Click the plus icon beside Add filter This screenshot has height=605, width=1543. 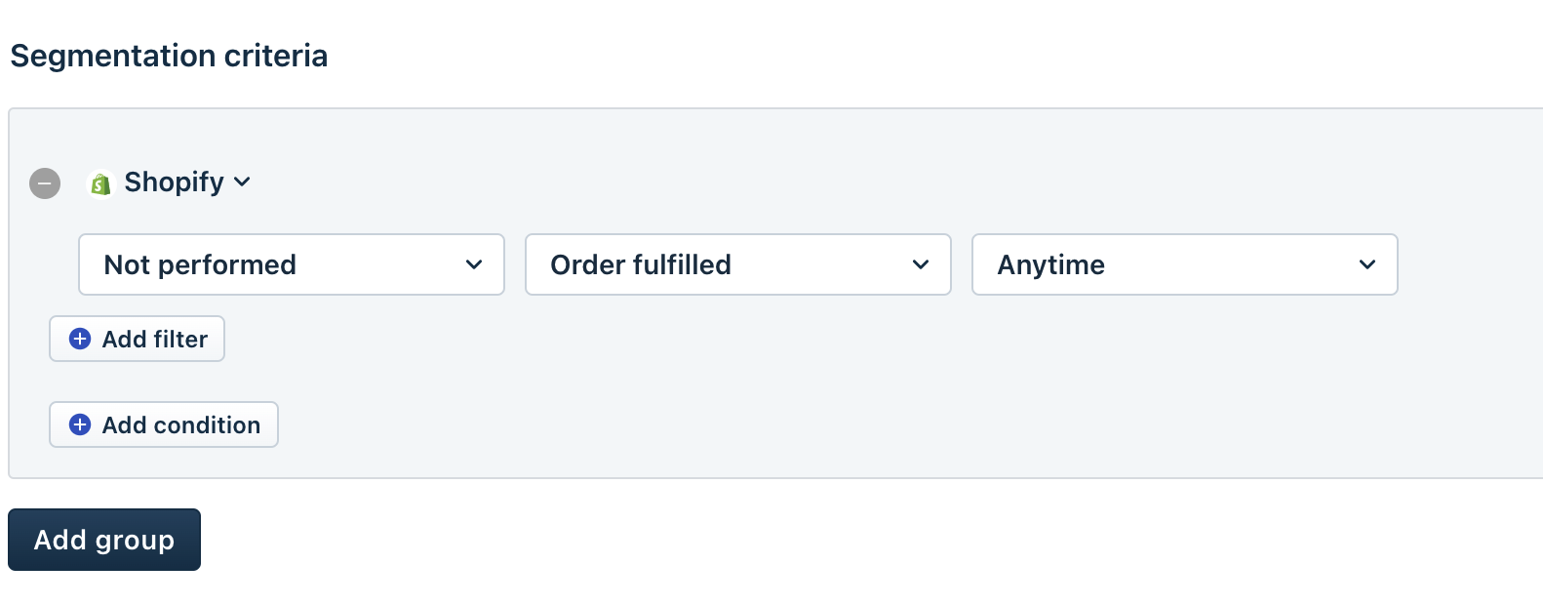[x=80, y=339]
